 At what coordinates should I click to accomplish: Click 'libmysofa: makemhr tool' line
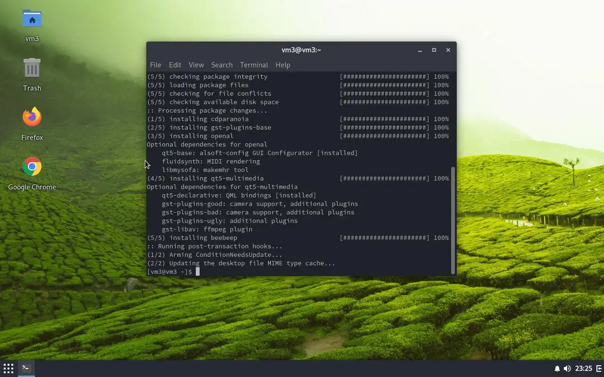[205, 170]
